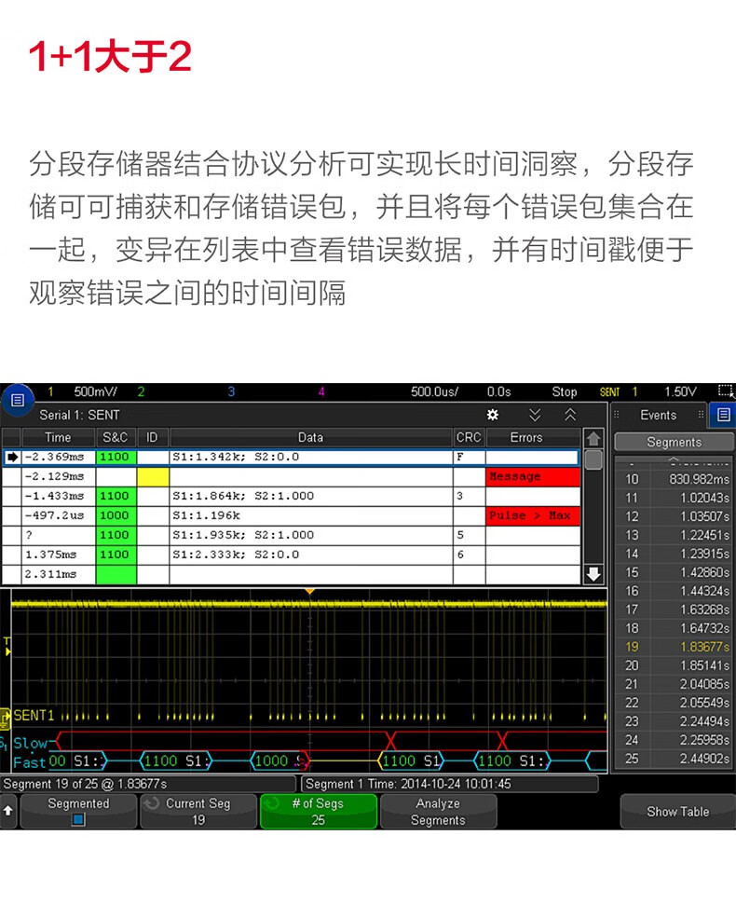Select the # of Segs softkey
736x904 pixels.
coord(318,812)
